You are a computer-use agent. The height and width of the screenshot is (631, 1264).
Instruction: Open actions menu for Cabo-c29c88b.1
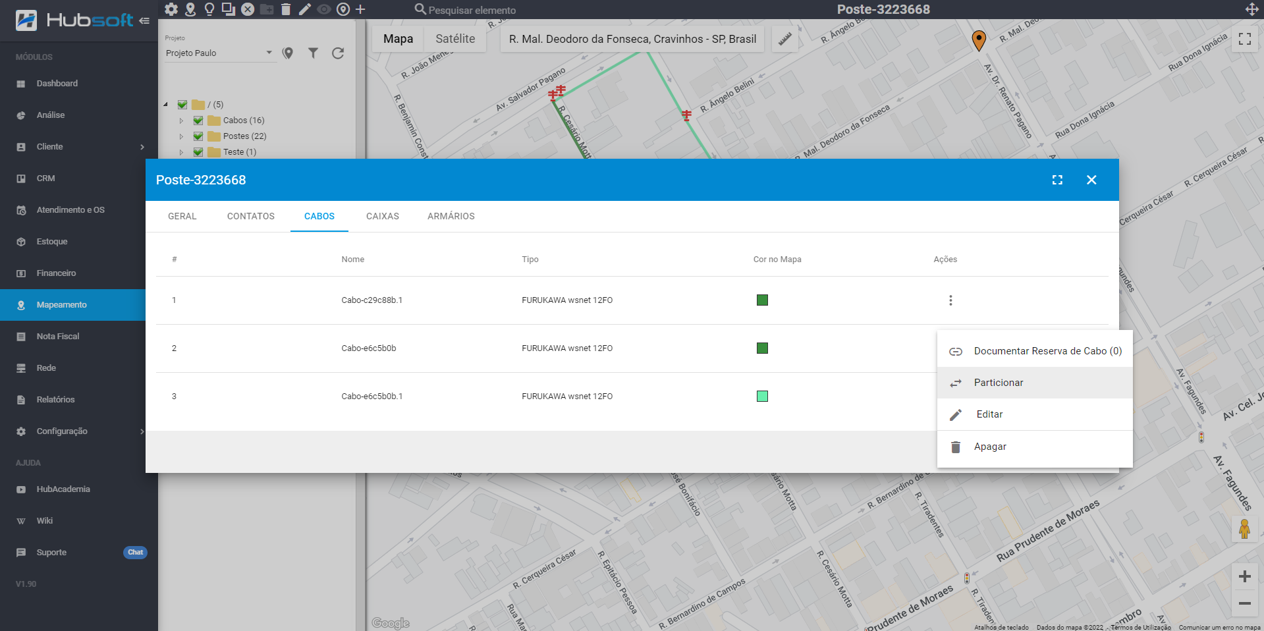(x=950, y=300)
